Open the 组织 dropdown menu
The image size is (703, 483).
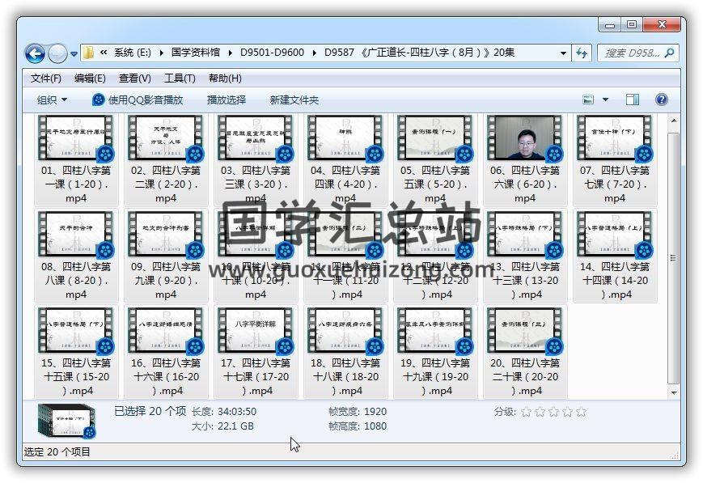click(x=52, y=100)
